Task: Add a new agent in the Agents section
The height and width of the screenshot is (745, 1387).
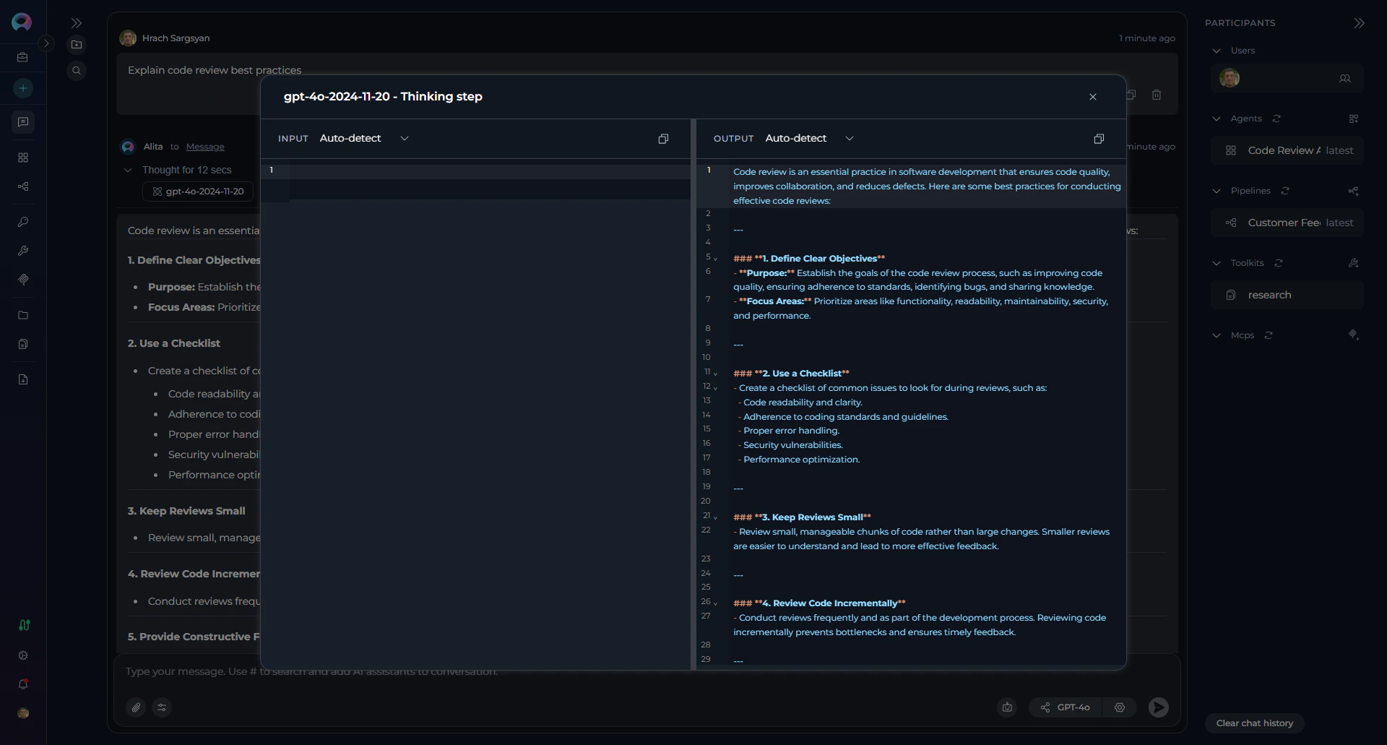Action: [x=1354, y=119]
